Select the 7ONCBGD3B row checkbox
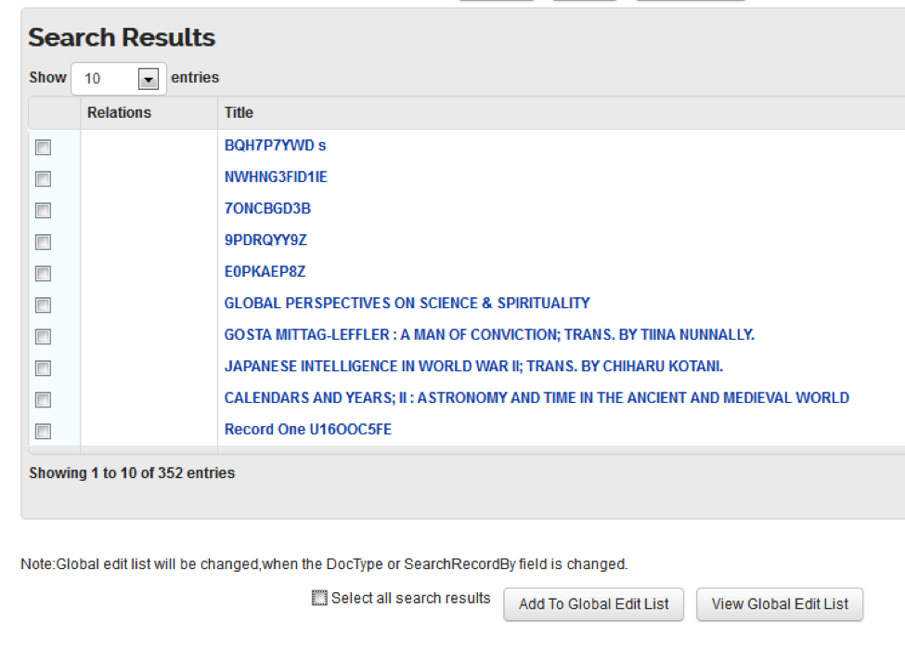The width and height of the screenshot is (905, 647). point(43,211)
